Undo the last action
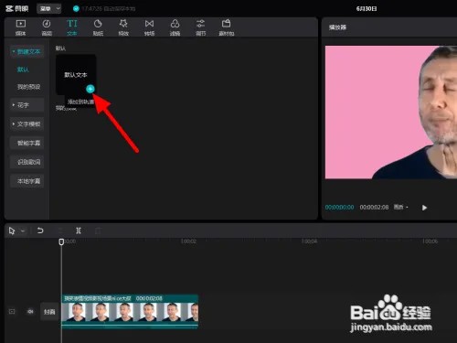This screenshot has height=343, width=457. (40, 230)
